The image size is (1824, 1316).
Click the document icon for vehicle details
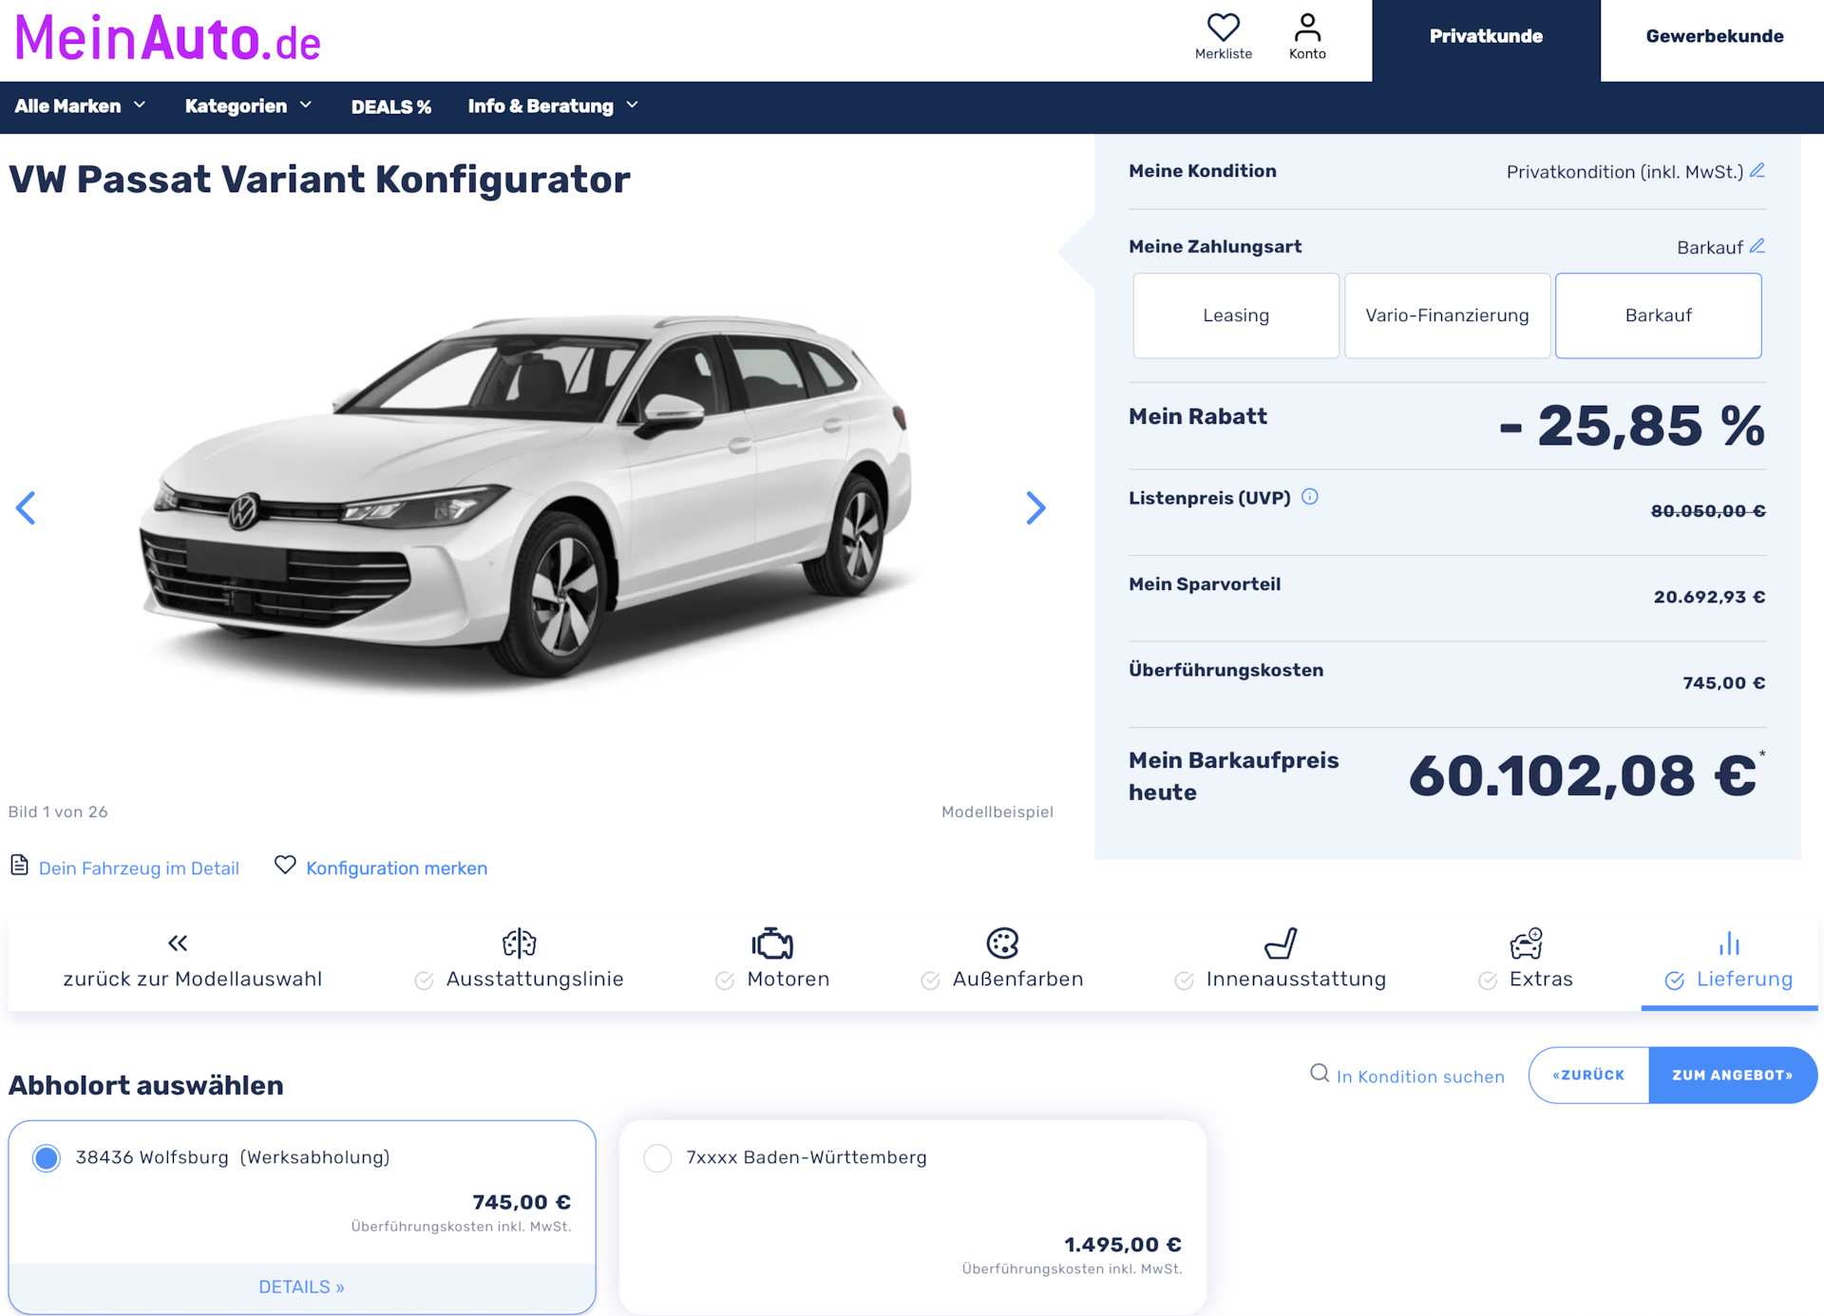click(19, 865)
